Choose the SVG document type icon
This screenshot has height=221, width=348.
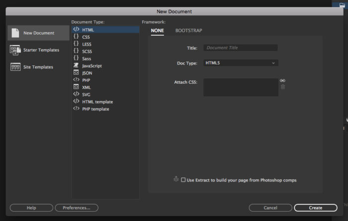tap(76, 94)
